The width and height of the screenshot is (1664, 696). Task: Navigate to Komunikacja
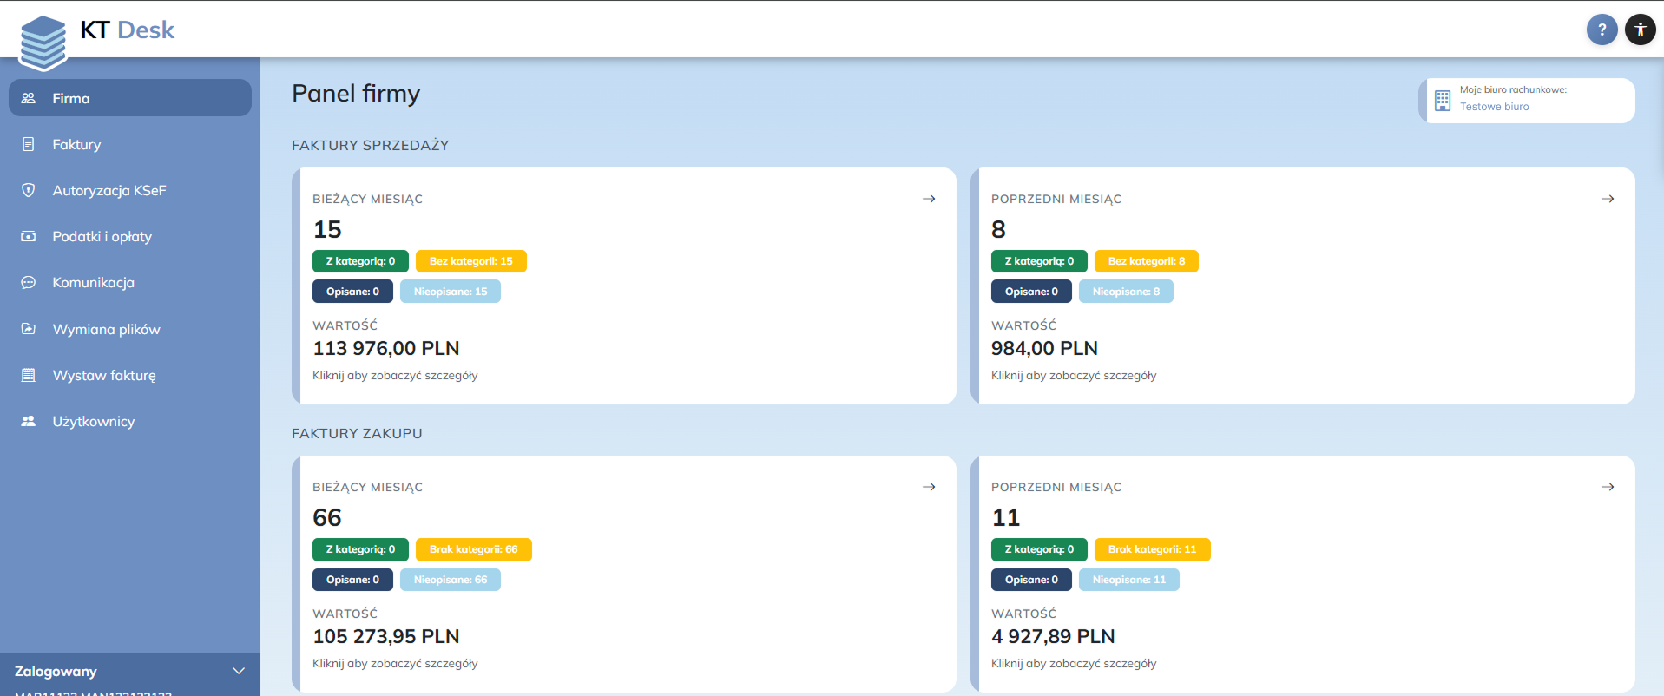[x=130, y=282]
